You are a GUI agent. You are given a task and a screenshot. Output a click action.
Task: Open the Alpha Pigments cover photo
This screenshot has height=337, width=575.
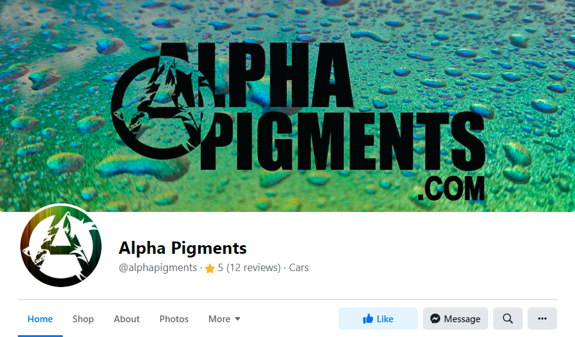pos(287,106)
